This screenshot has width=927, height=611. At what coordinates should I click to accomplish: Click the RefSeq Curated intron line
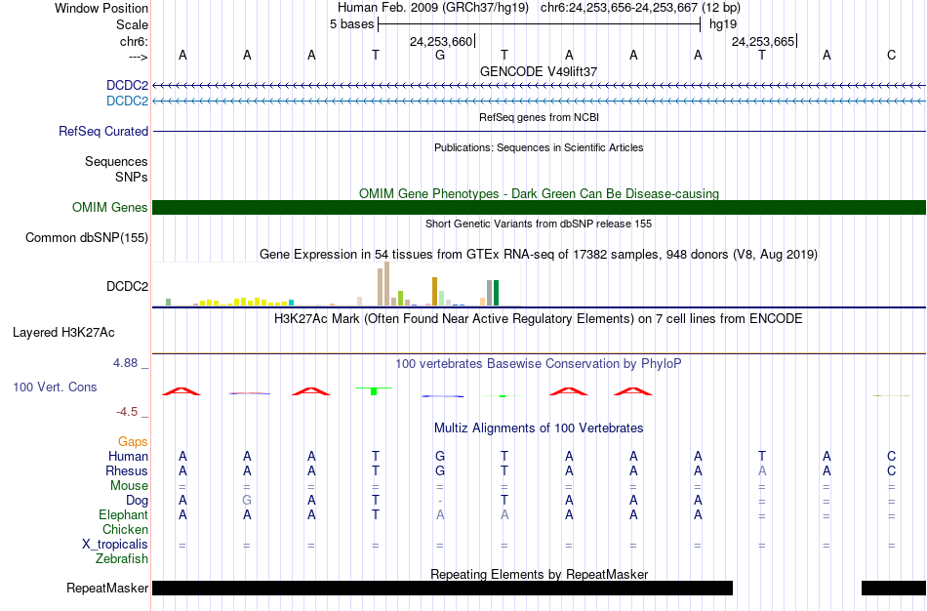540,132
